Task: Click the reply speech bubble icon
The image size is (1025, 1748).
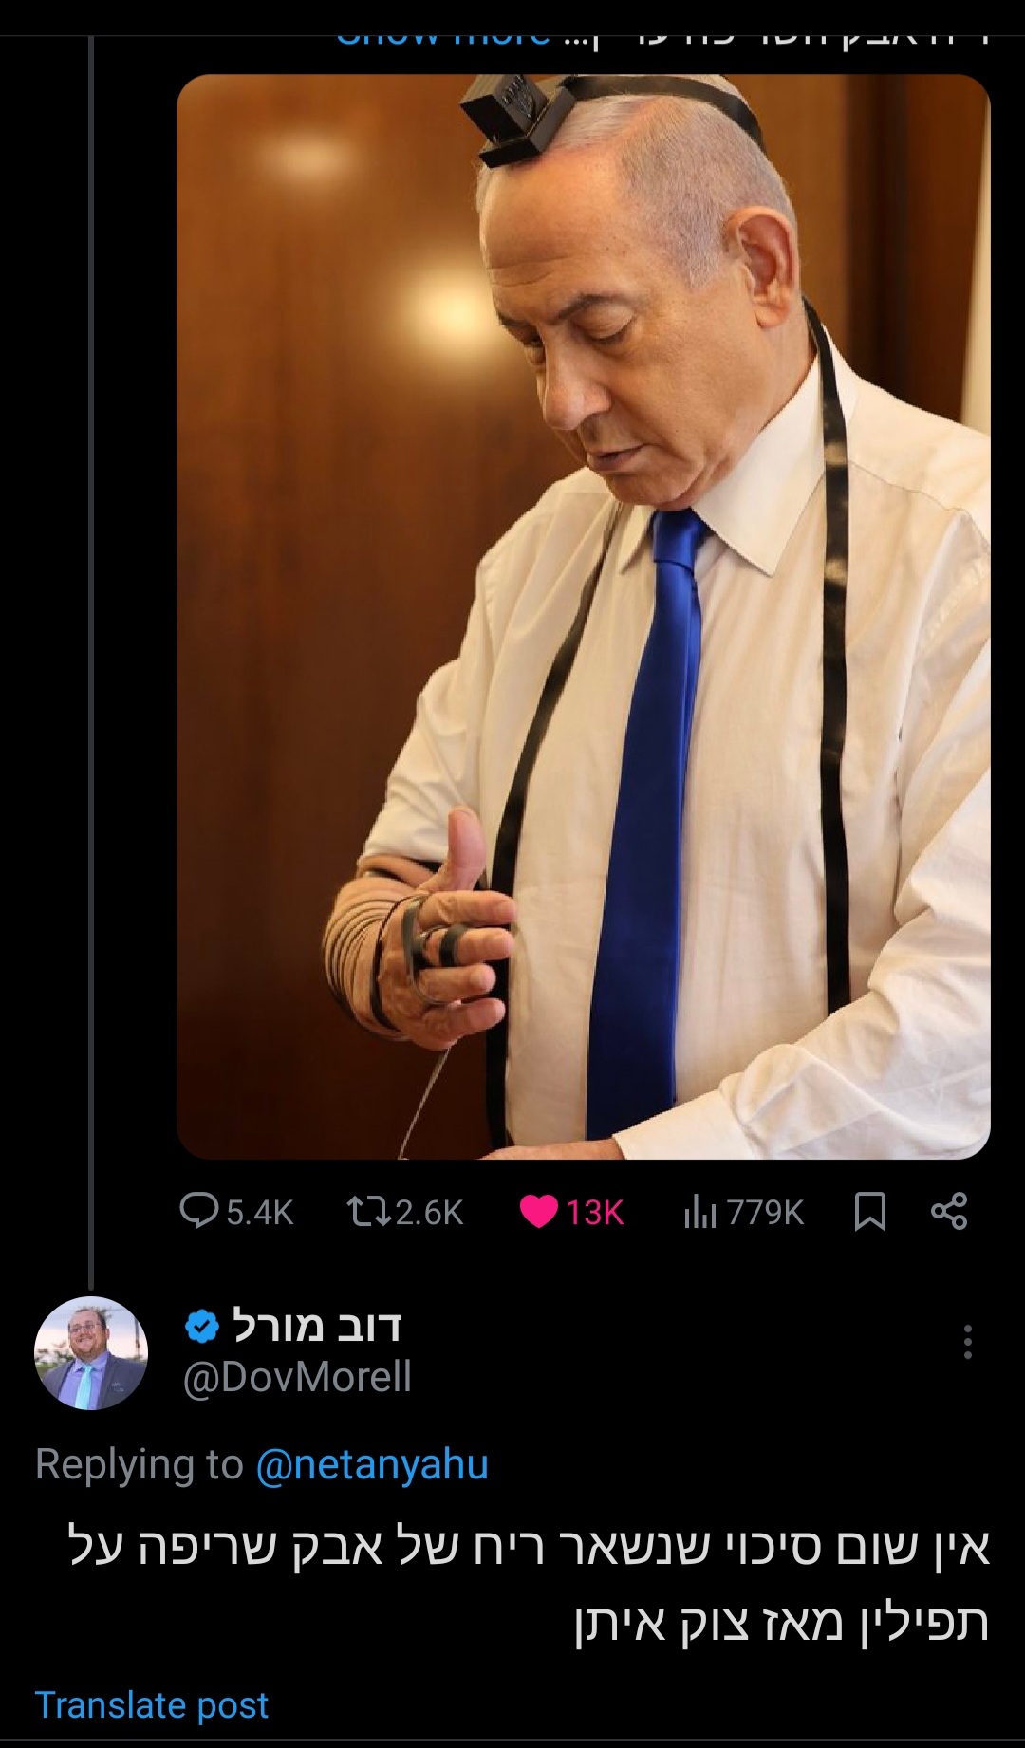Action: 199,1211
